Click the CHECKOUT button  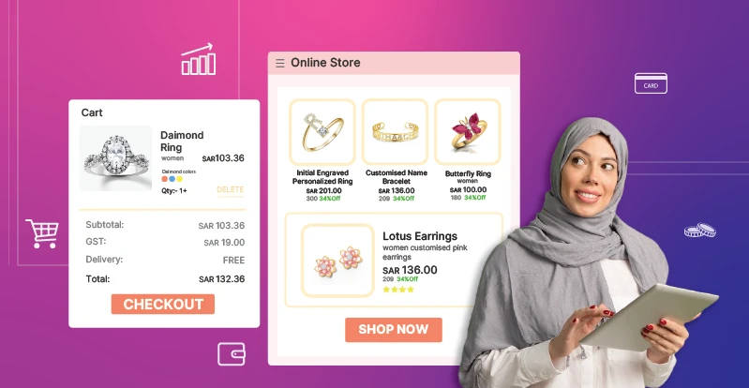[x=163, y=304]
